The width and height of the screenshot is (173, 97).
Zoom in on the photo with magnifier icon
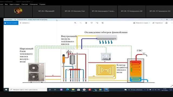pos(75,23)
